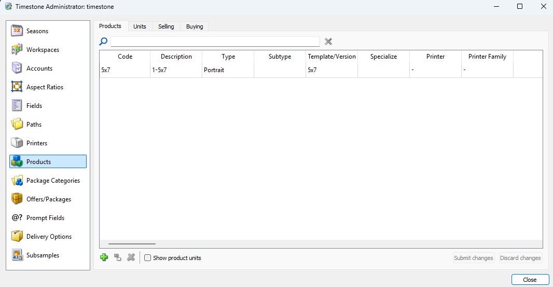Click the Aspect Ratios icon
This screenshot has height=287, width=553.
click(x=17, y=87)
